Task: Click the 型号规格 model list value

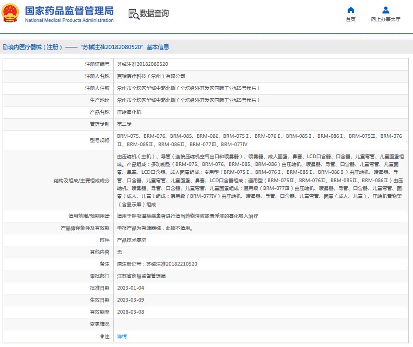Action: (259, 140)
